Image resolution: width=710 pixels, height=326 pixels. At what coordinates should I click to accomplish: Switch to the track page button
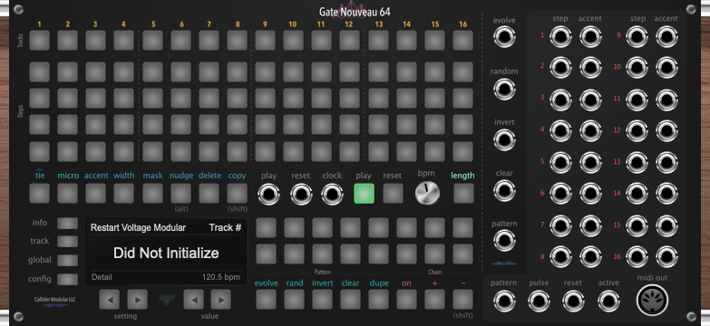point(67,242)
